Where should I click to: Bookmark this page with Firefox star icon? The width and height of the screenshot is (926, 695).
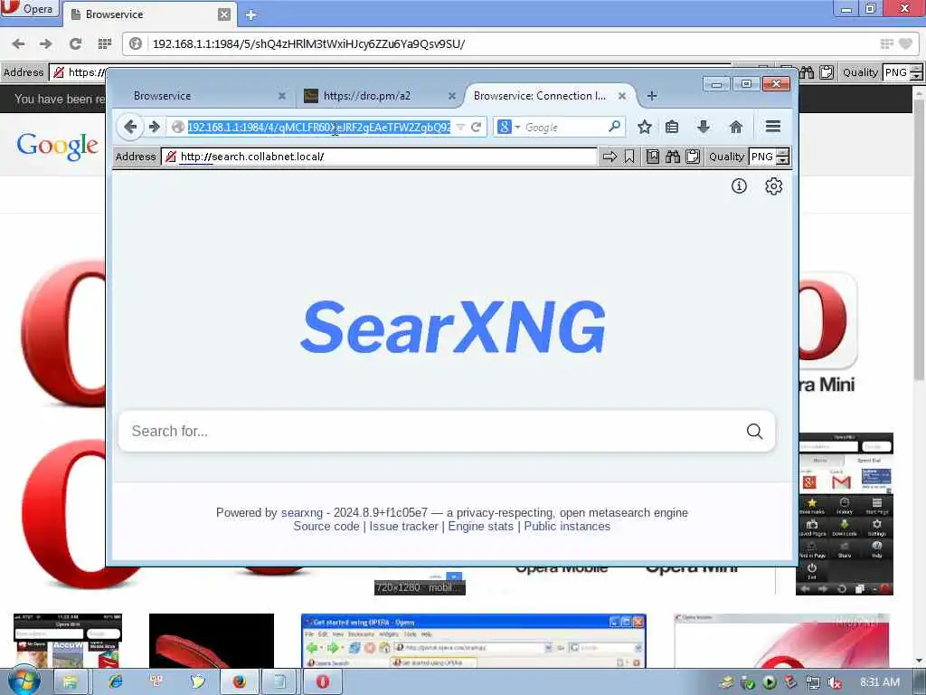644,127
